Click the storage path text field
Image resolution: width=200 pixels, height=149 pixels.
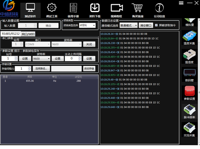tap(66, 69)
